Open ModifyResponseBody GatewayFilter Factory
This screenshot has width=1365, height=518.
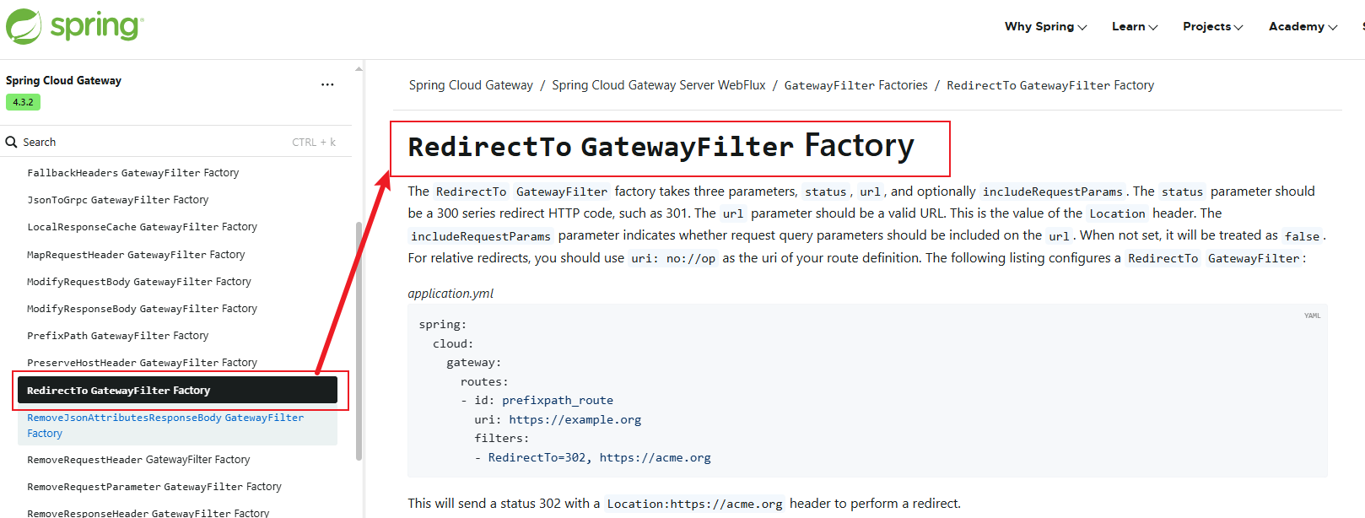point(142,309)
